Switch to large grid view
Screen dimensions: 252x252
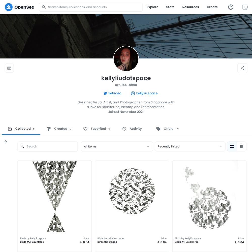pyautogui.click(x=232, y=146)
